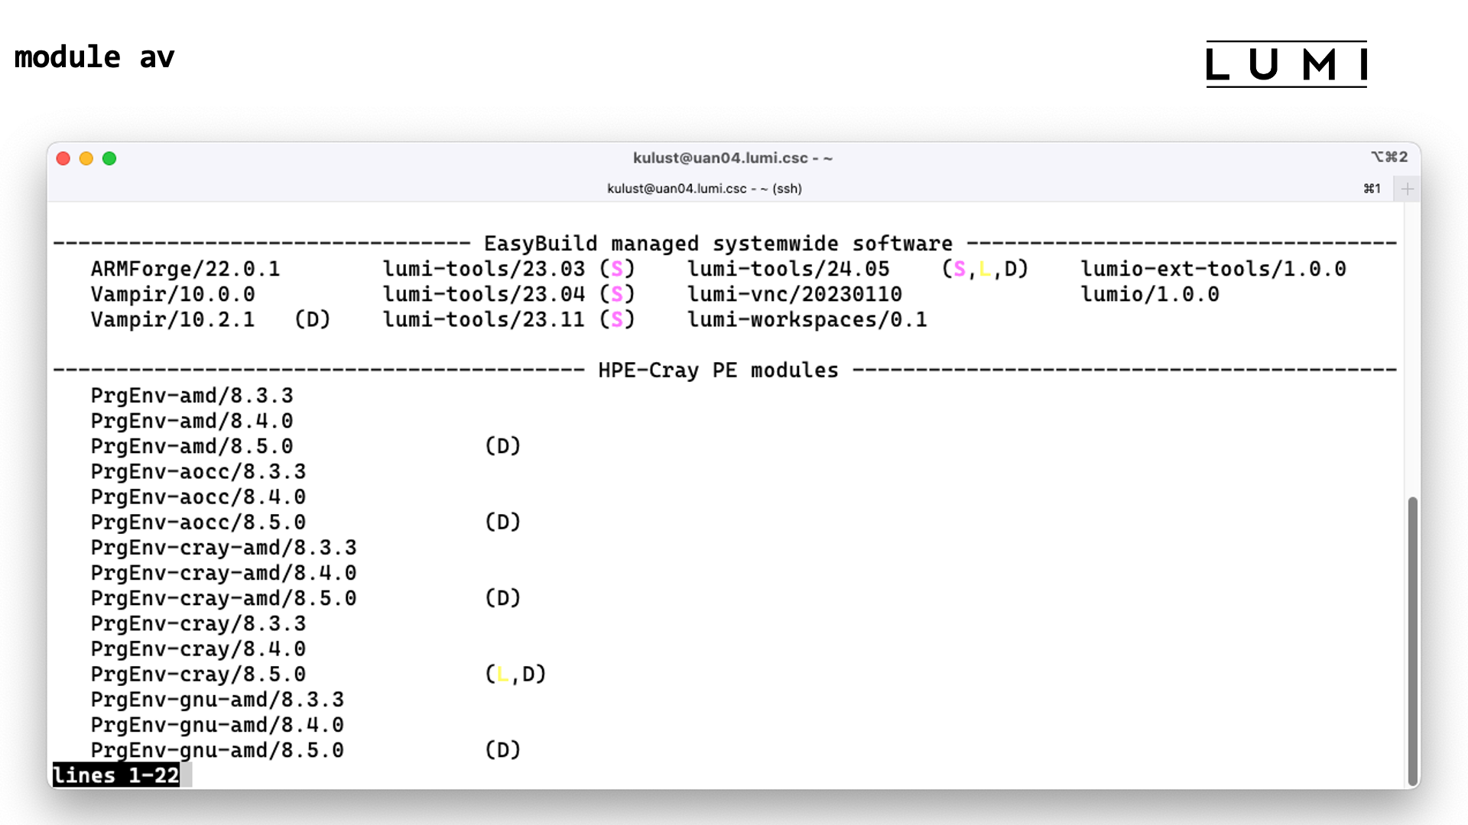The width and height of the screenshot is (1468, 825).
Task: Click the PrgEnv-cray-amd/8.5.0 line
Action: click(x=223, y=598)
